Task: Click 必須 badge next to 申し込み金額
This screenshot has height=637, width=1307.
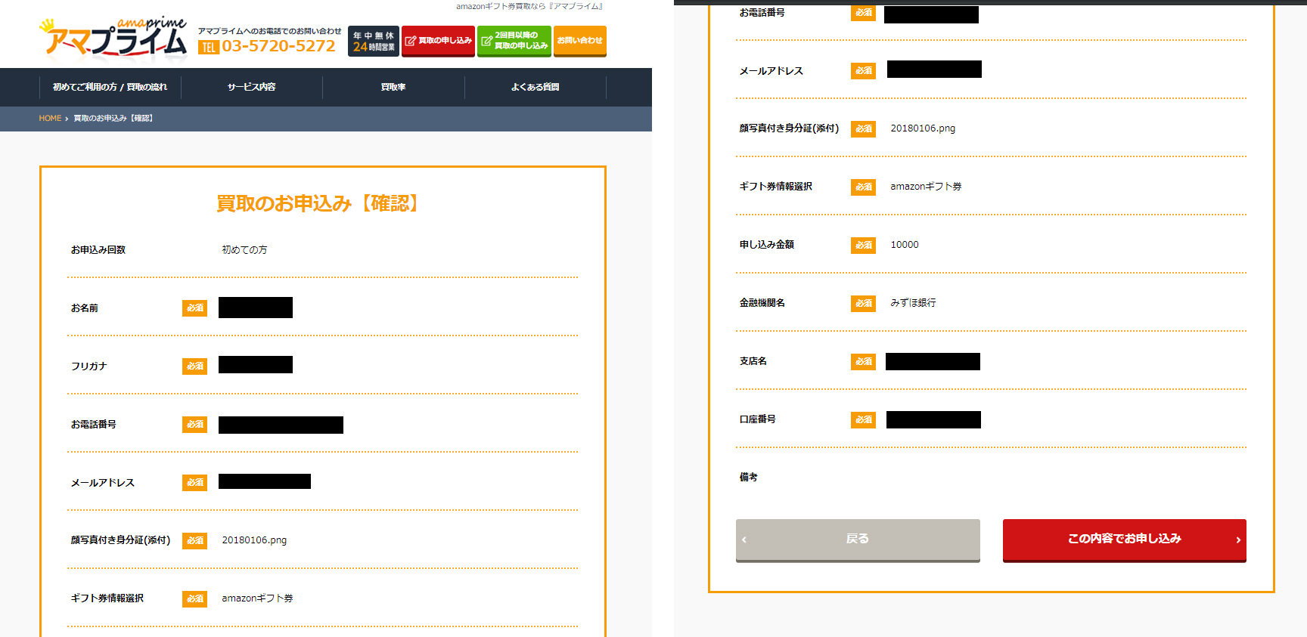Action: [863, 246]
